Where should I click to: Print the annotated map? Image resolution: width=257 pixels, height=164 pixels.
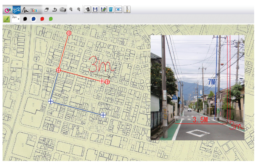point(87,9)
